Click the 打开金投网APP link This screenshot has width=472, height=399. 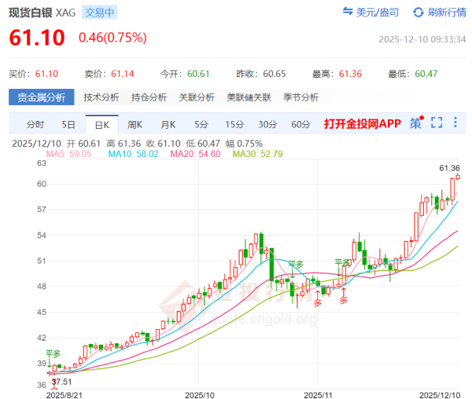tap(363, 123)
